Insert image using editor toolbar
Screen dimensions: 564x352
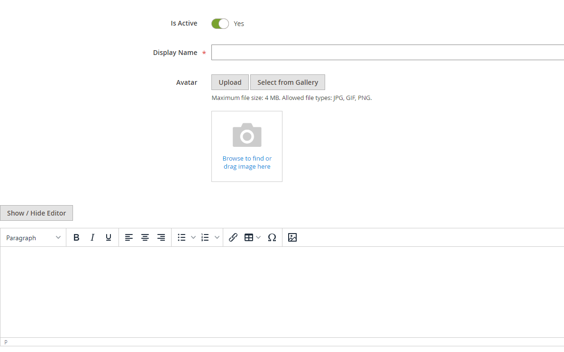(292, 237)
